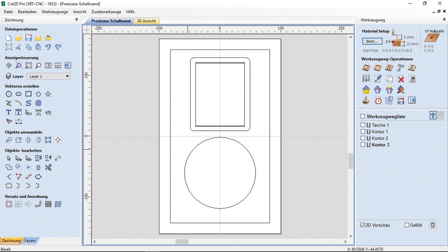Image resolution: width=448 pixels, height=252 pixels.
Task: Select the node editing cursor tool
Action: click(19, 158)
